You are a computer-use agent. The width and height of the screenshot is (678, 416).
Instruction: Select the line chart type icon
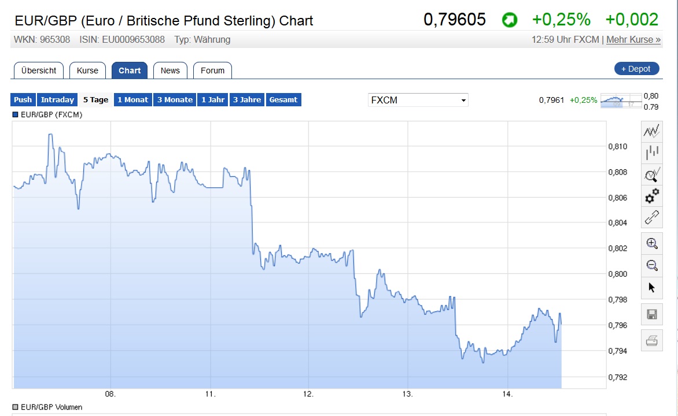tap(651, 131)
